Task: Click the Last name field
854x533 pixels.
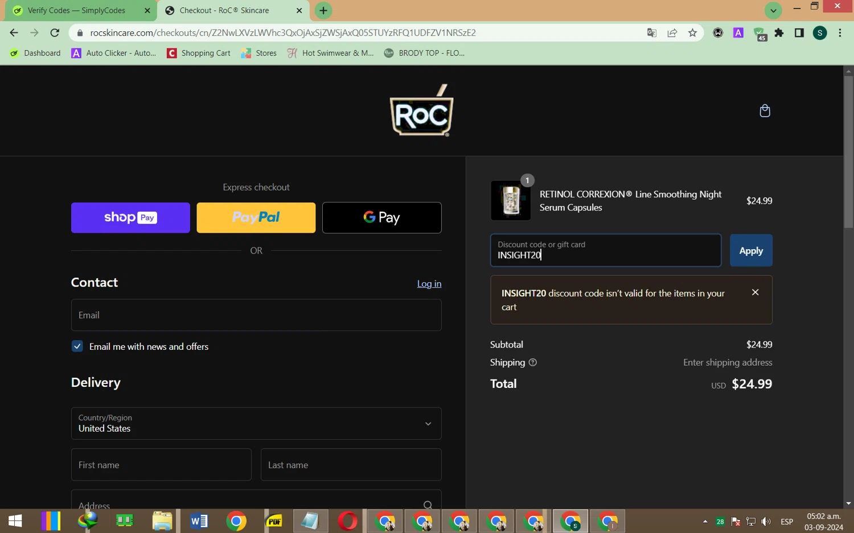Action: point(351,465)
